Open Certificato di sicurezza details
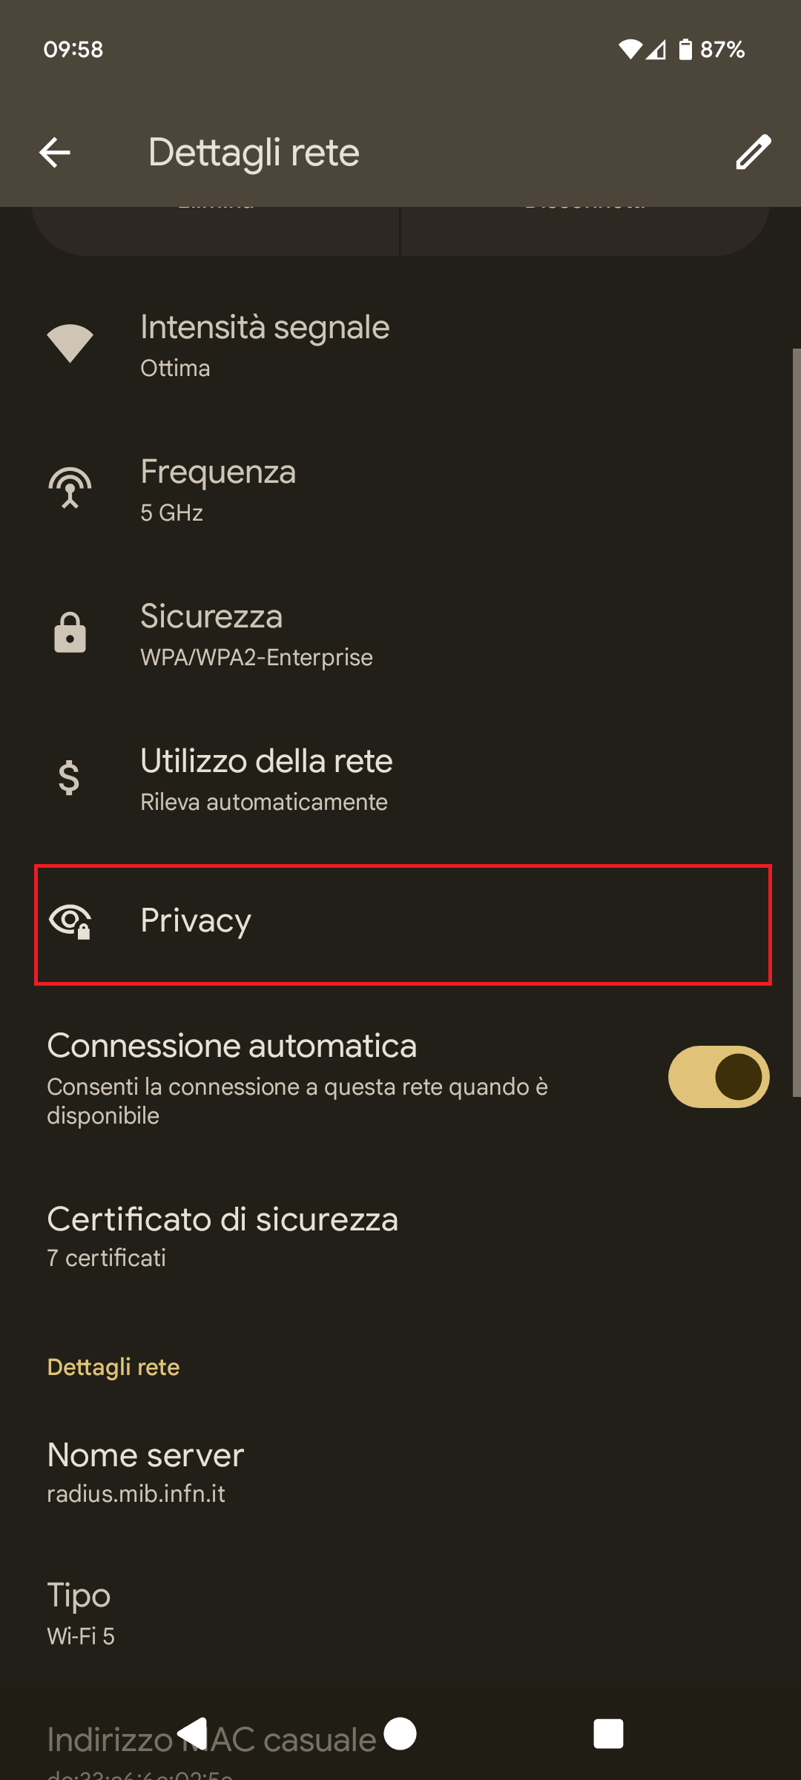The width and height of the screenshot is (801, 1780). click(x=400, y=1236)
